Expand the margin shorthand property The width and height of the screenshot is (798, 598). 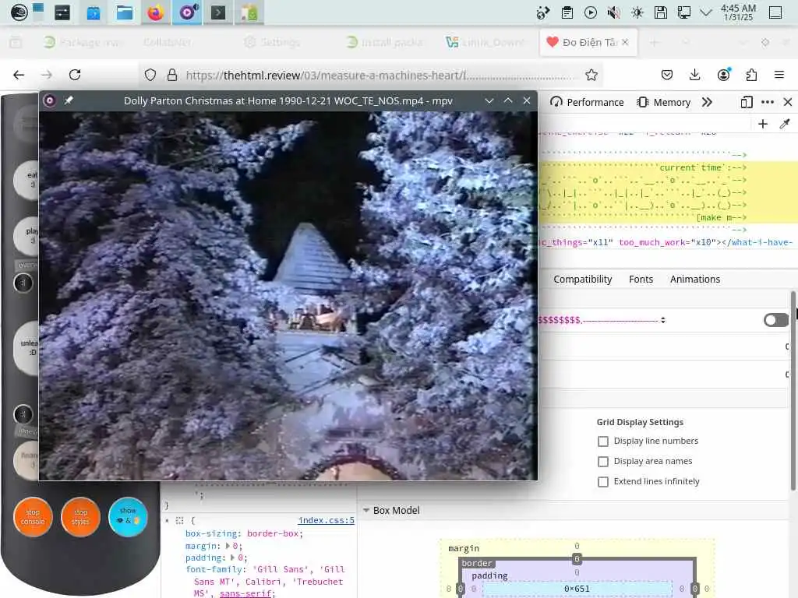[x=228, y=546]
